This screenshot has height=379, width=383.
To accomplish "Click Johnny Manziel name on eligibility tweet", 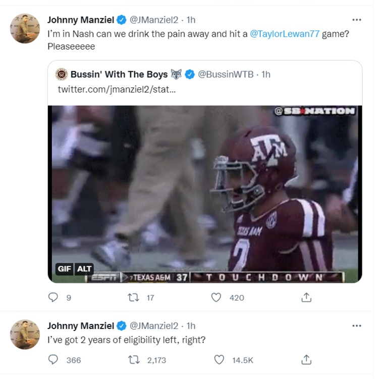I will pos(81,325).
